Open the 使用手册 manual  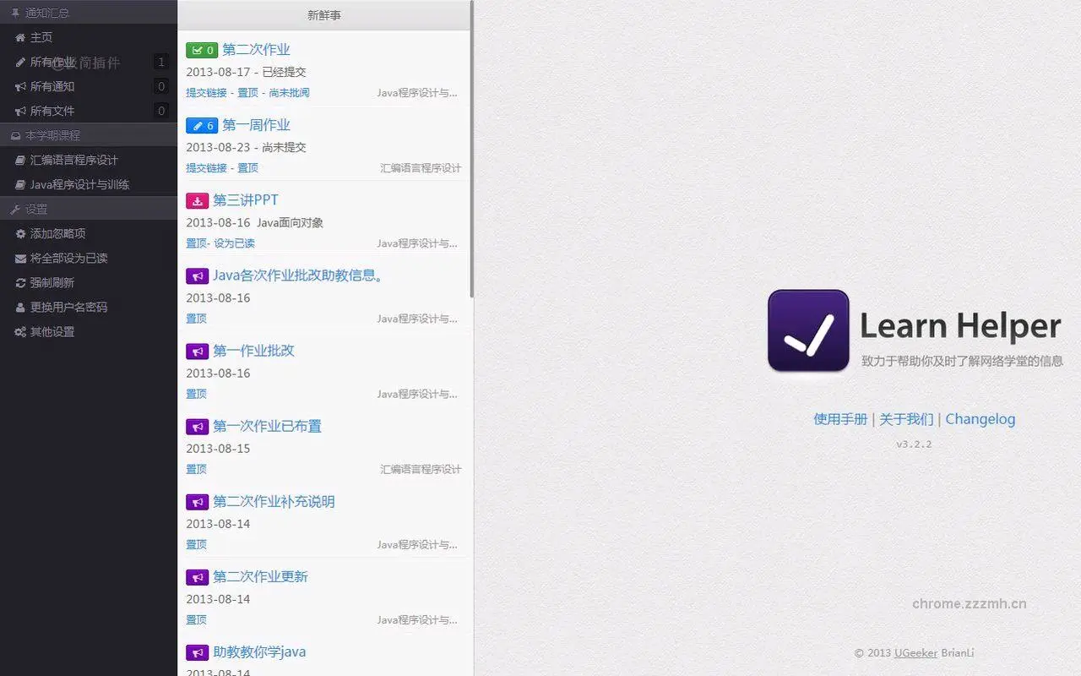pyautogui.click(x=839, y=419)
